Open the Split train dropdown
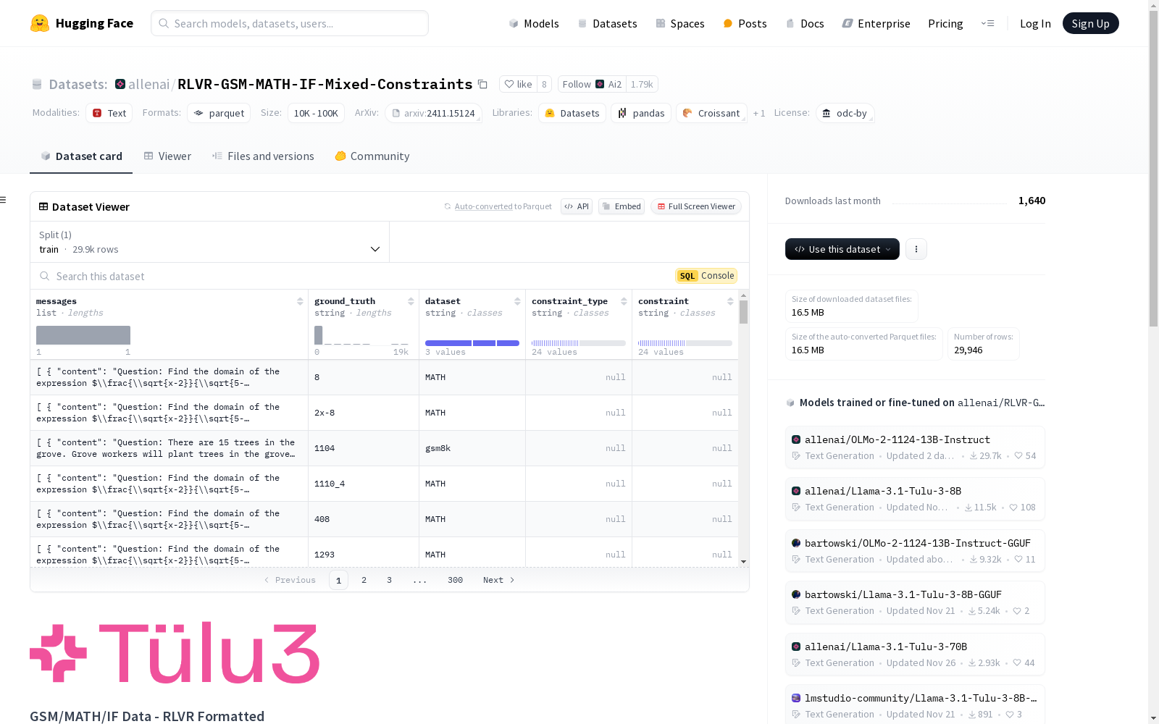The width and height of the screenshot is (1159, 724). pyautogui.click(x=209, y=242)
